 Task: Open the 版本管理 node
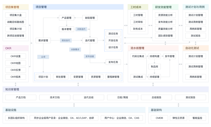(x=67, y=29)
